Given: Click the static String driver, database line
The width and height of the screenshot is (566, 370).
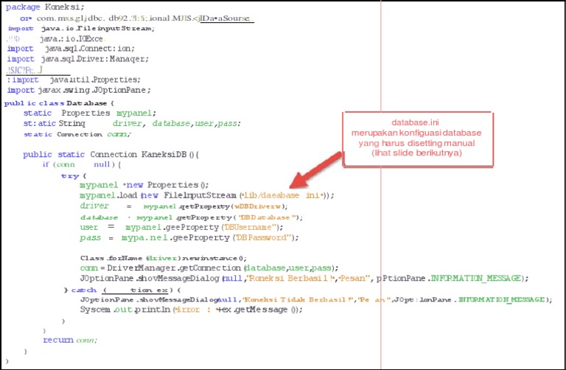Looking at the screenshot, I should coord(132,123).
